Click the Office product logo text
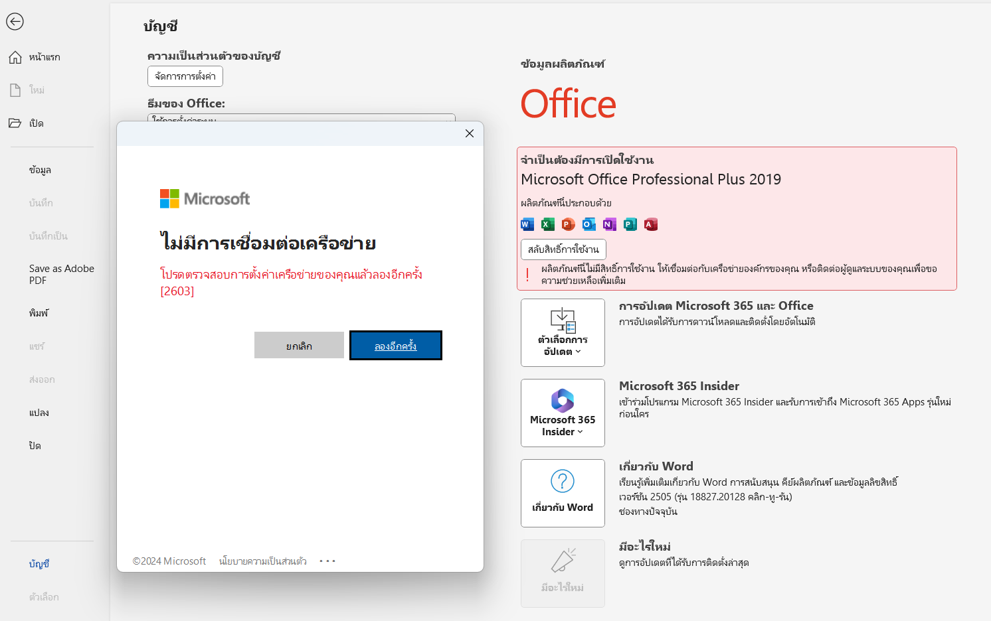991x621 pixels. pyautogui.click(x=569, y=104)
